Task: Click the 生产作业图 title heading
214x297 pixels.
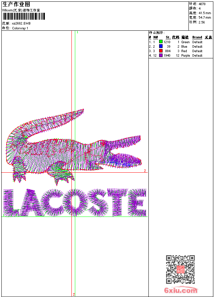Action: (16, 4)
